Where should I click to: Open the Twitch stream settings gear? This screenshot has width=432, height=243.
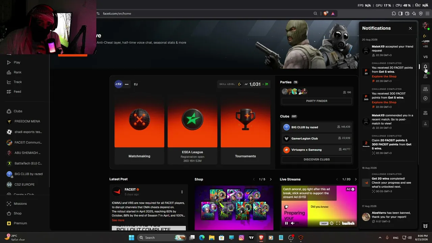click(x=332, y=223)
